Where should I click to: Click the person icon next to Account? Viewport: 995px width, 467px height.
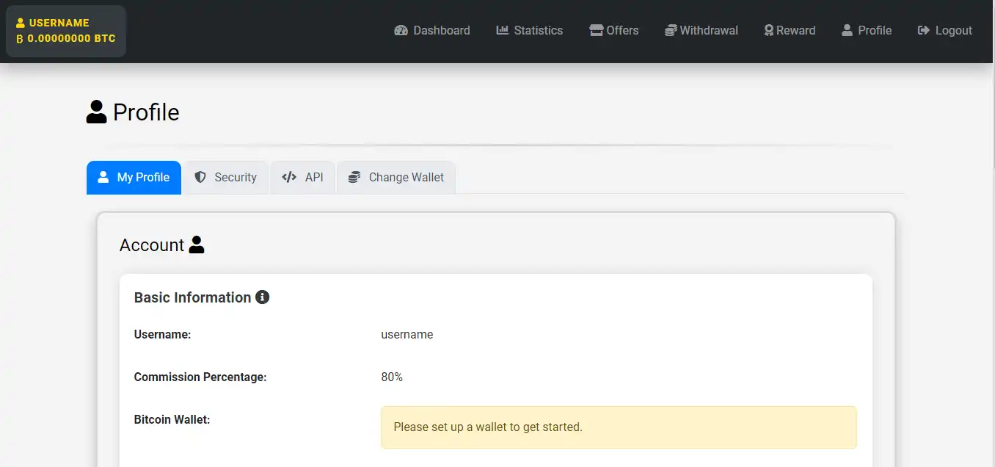pos(197,245)
